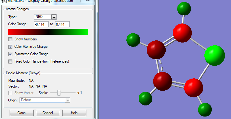
Task: Select the topmost small green hydrogen atom
Action: click(184, 9)
